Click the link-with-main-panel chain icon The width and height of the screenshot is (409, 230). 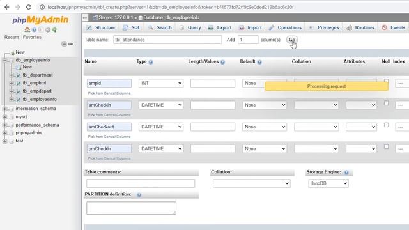click(71, 44)
